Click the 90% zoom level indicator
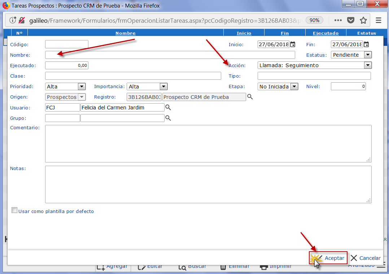 click(314, 20)
